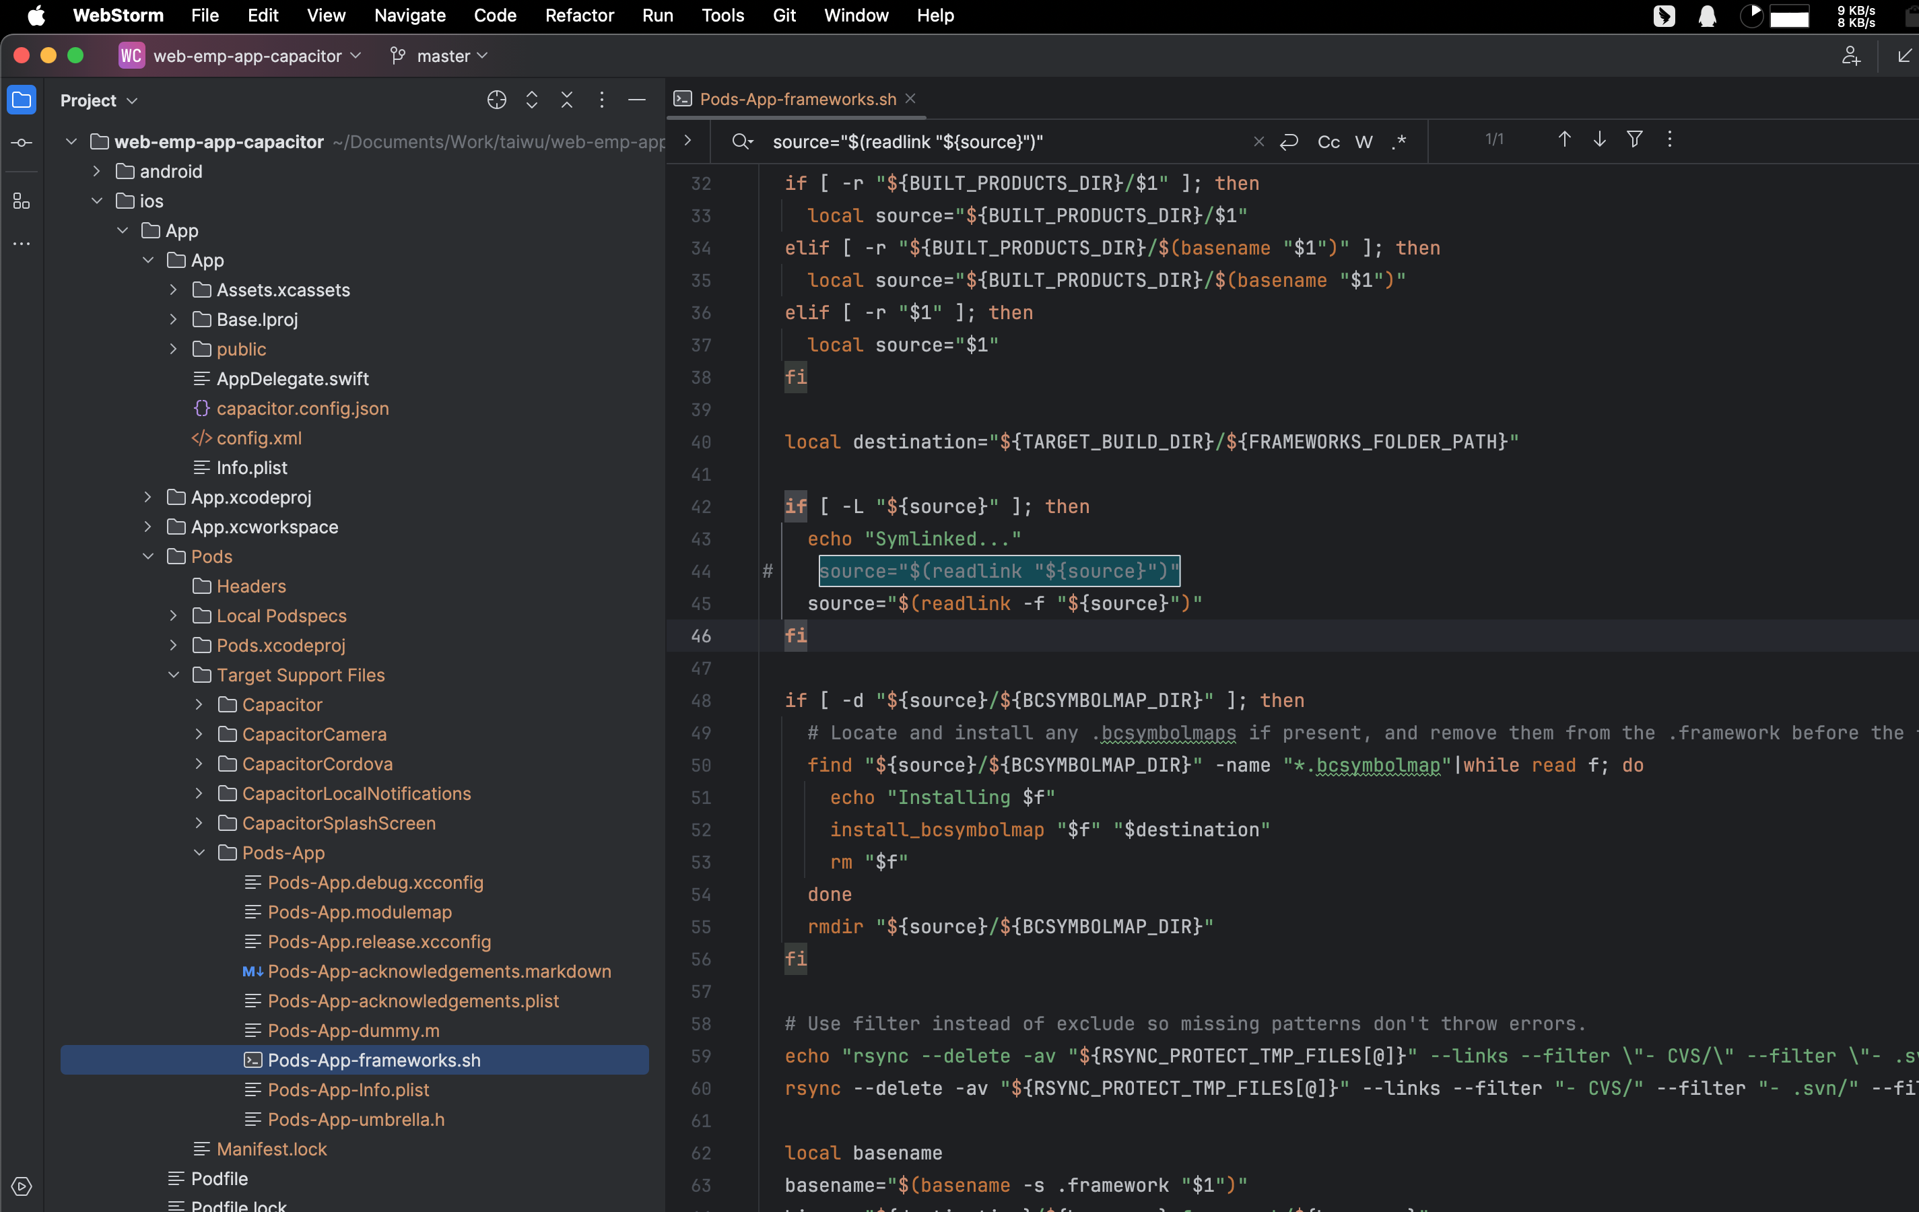The width and height of the screenshot is (1919, 1212).
Task: Open the Commit tool window from the sidebar
Action: click(22, 143)
